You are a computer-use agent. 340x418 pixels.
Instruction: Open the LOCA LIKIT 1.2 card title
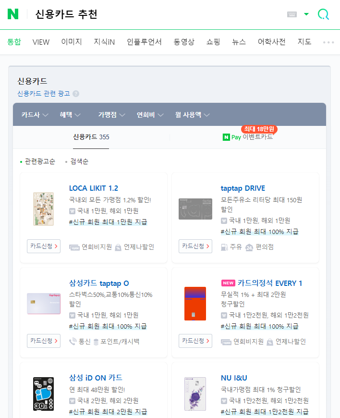94,188
